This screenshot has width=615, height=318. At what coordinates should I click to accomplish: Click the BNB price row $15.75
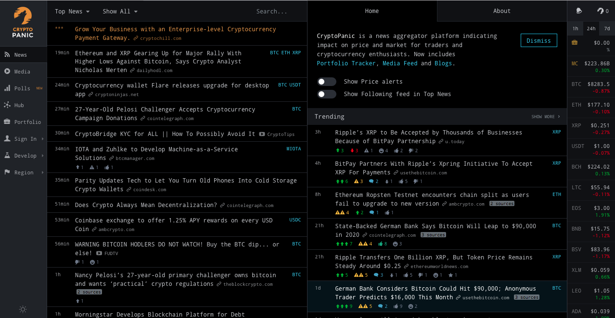591,232
